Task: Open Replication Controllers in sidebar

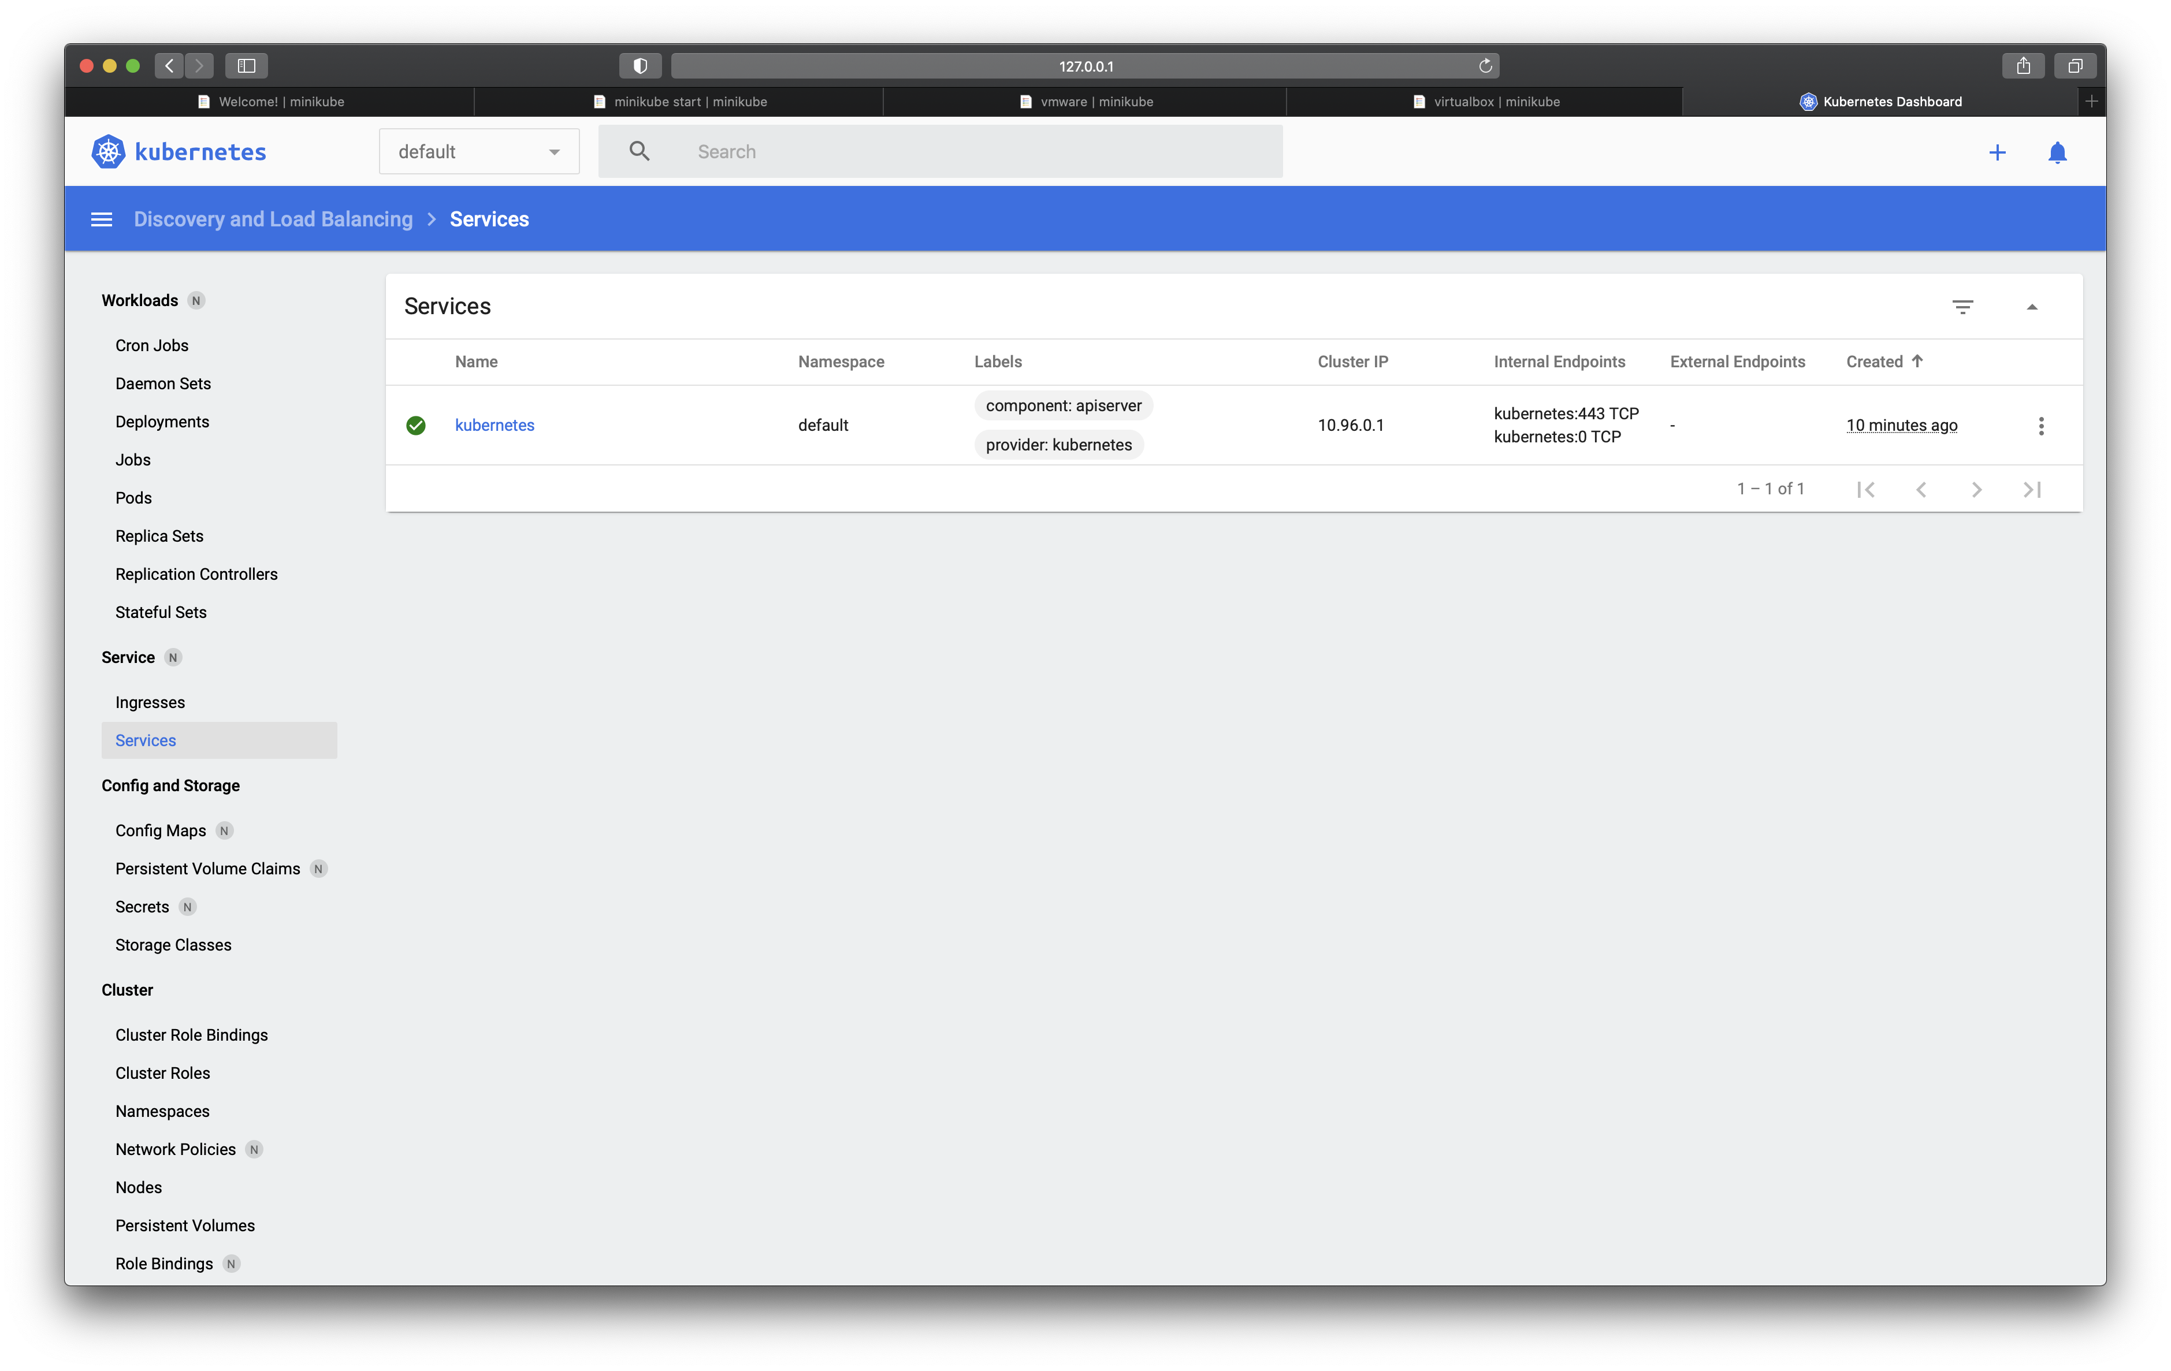Action: [196, 574]
